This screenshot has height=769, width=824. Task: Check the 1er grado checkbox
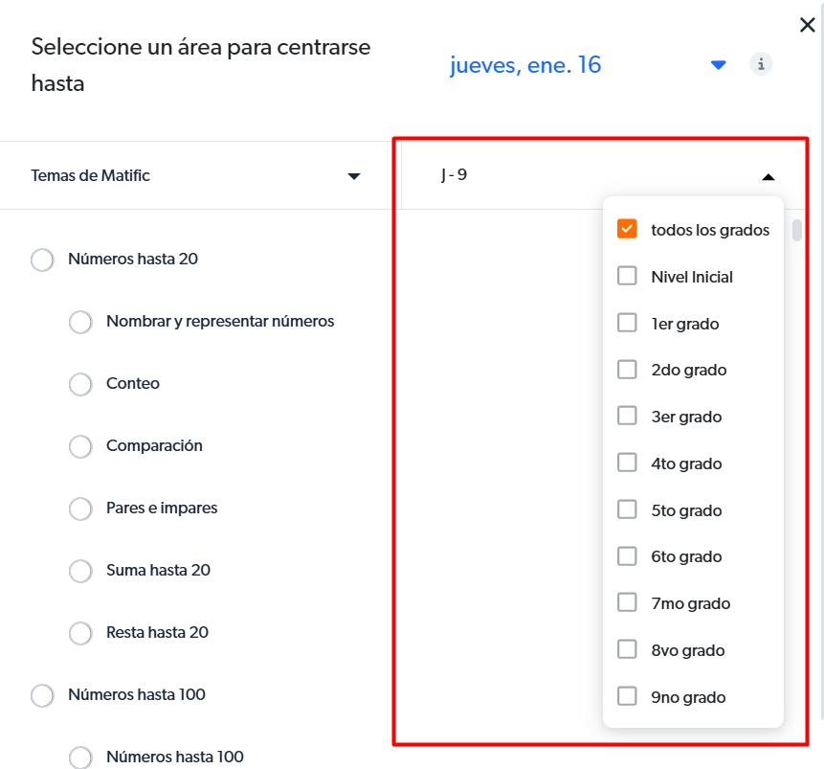click(627, 323)
